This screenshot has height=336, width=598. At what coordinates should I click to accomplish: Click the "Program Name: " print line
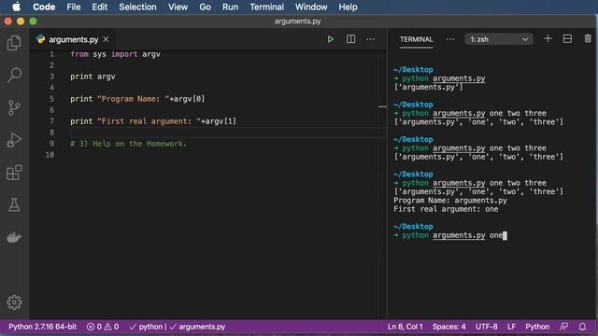[x=137, y=99]
